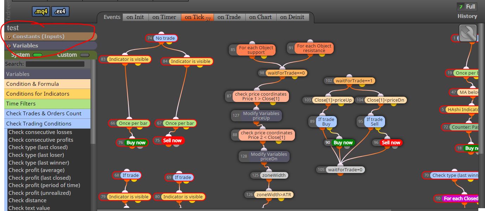
Task: Select the Close[1]>priceUp block
Action: (x=328, y=100)
